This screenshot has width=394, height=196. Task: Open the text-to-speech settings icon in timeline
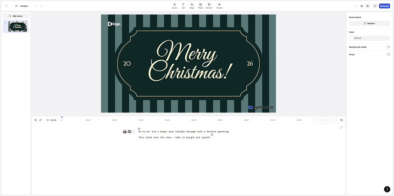coord(40,120)
